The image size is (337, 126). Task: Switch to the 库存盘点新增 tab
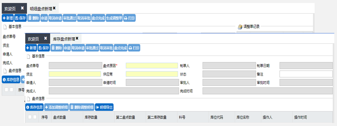pos(64,39)
